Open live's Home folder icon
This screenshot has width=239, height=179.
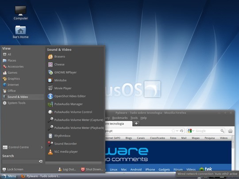[x=20, y=32]
